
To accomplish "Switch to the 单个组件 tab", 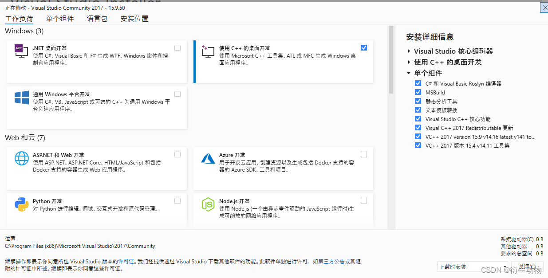I will pos(60,19).
